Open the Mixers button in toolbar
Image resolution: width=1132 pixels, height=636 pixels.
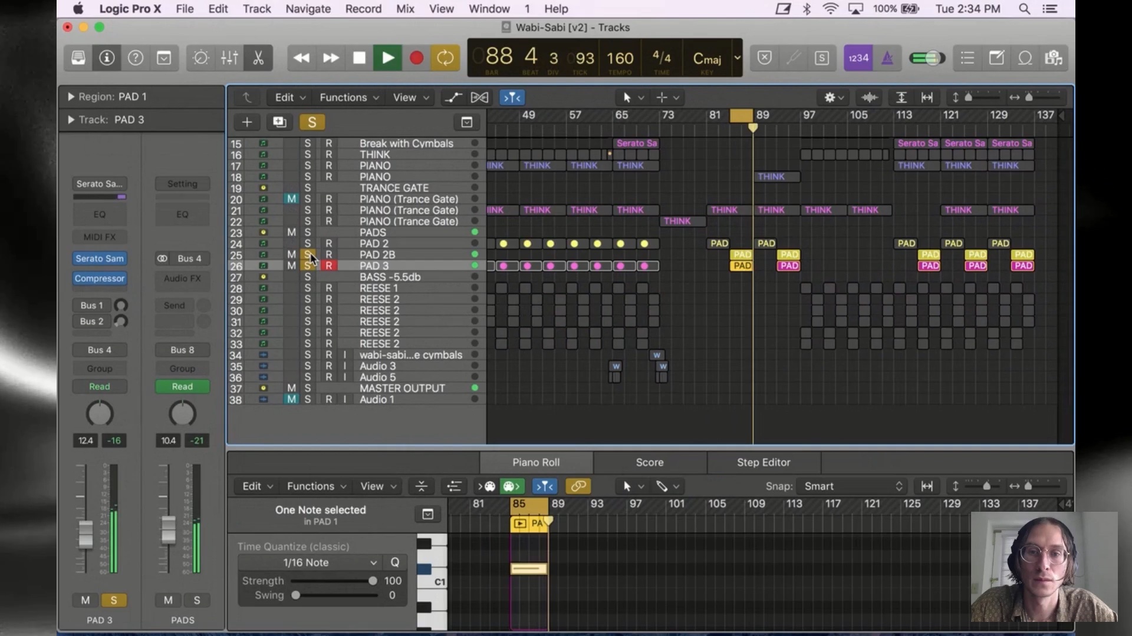229,58
